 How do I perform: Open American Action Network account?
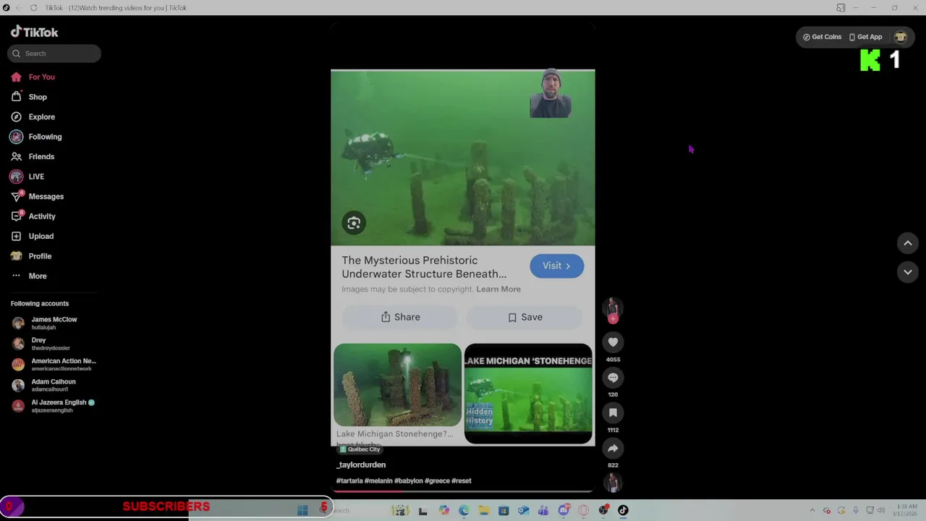pyautogui.click(x=54, y=364)
